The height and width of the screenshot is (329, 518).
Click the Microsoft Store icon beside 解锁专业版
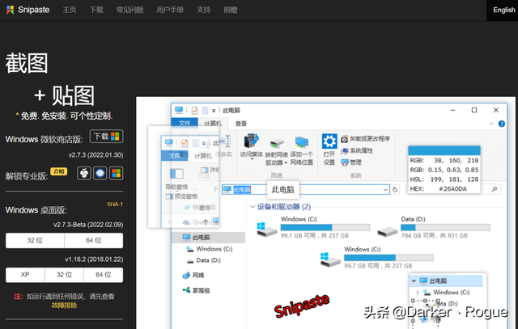[x=116, y=173]
